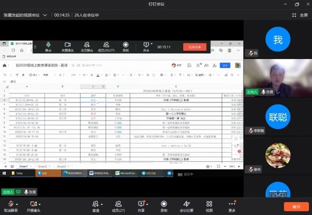The height and width of the screenshot is (215, 312).
Task: Click the zoom out minus at sheet bottom
Action: [225, 166]
